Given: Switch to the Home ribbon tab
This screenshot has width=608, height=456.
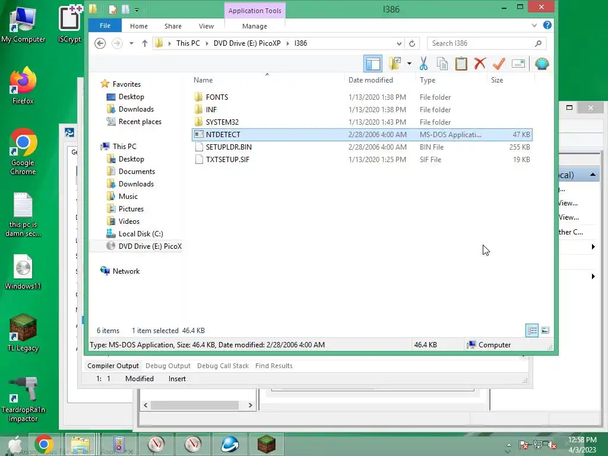Looking at the screenshot, I should pyautogui.click(x=139, y=26).
